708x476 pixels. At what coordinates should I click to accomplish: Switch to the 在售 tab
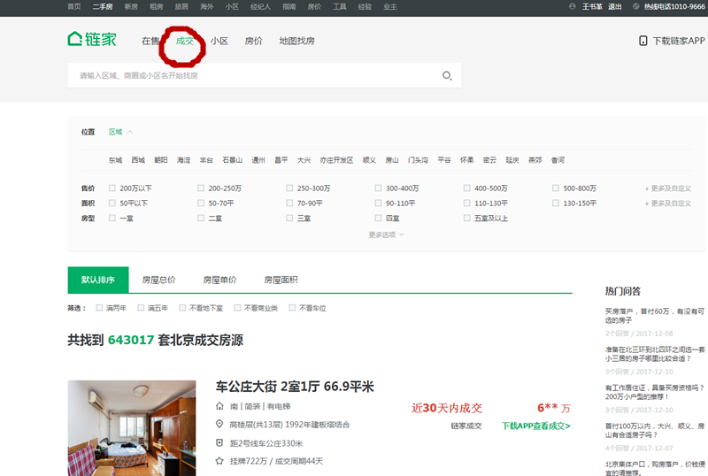click(150, 41)
